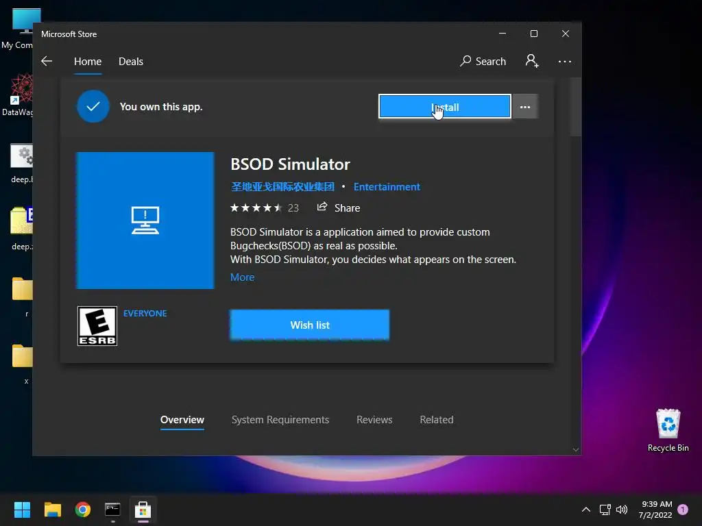Click the Microsoft Store taskbar icon
702x526 pixels.
pos(143,510)
